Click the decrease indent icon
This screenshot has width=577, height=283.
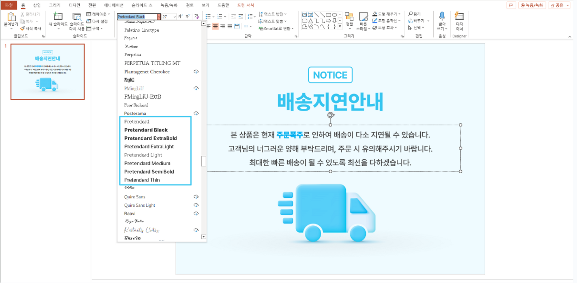click(234, 16)
